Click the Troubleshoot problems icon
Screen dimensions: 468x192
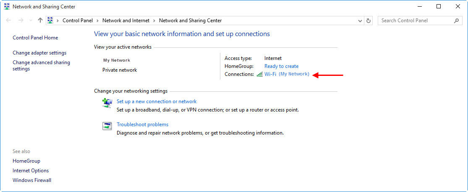pyautogui.click(x=107, y=126)
